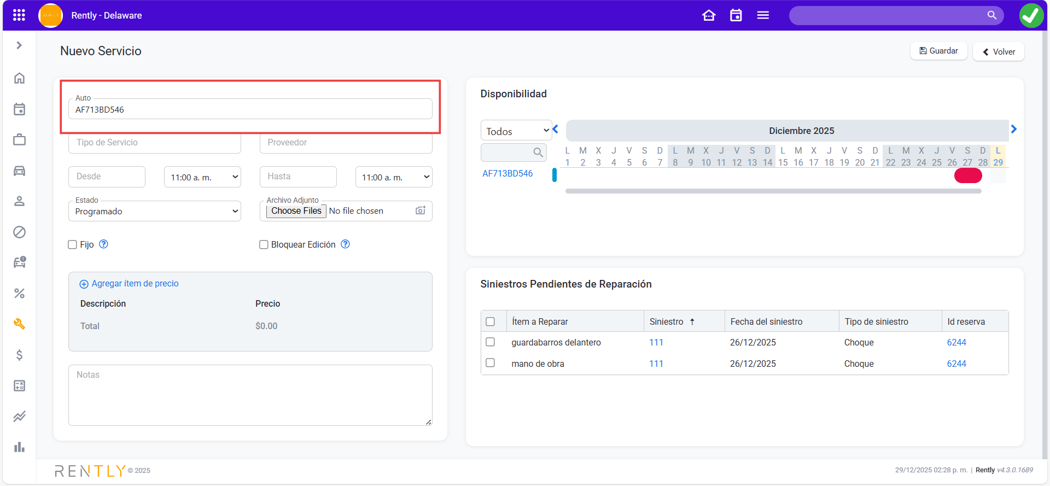
Task: Select the guardabarros delantero row checkbox
Action: (x=490, y=342)
